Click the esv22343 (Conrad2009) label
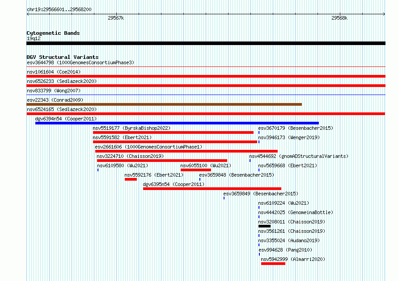Image resolution: width=398 pixels, height=281 pixels. [x=55, y=100]
